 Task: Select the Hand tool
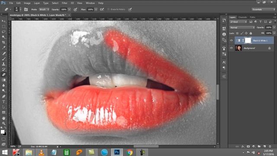click(x=3, y=118)
